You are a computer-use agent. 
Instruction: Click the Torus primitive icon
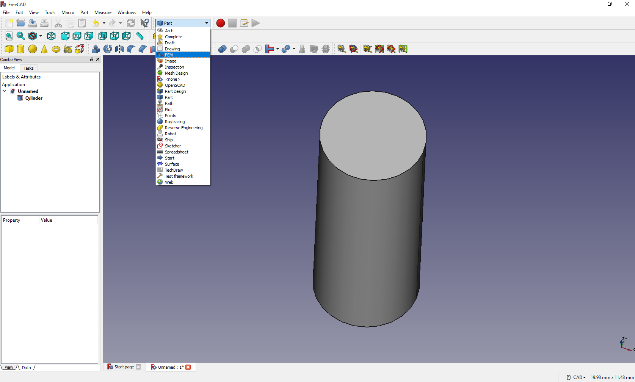click(x=56, y=49)
